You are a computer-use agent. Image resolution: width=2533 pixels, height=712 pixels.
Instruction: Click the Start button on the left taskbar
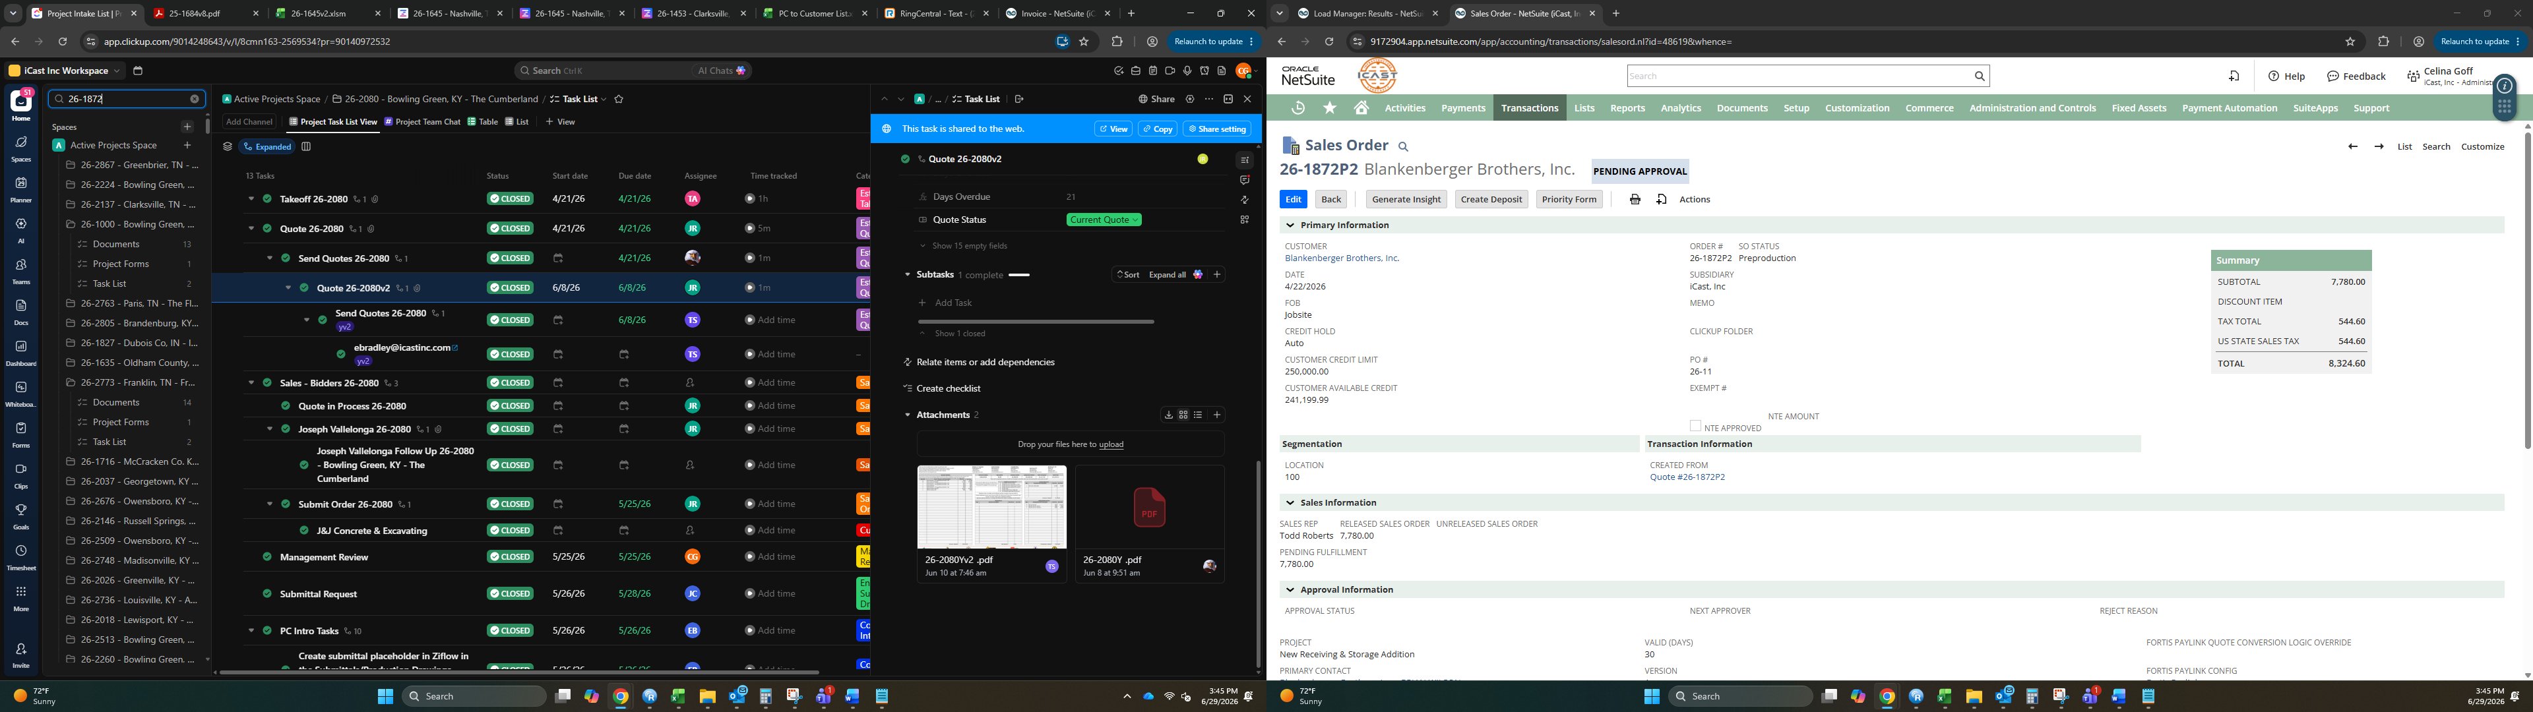(385, 696)
